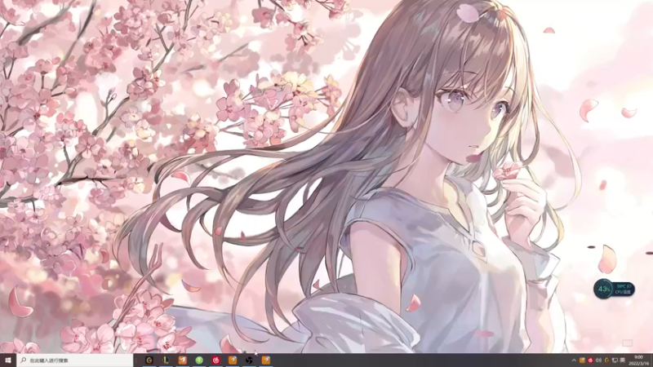The height and width of the screenshot is (367, 653).
Task: Click the 43% usage circle widget
Action: [x=603, y=289]
